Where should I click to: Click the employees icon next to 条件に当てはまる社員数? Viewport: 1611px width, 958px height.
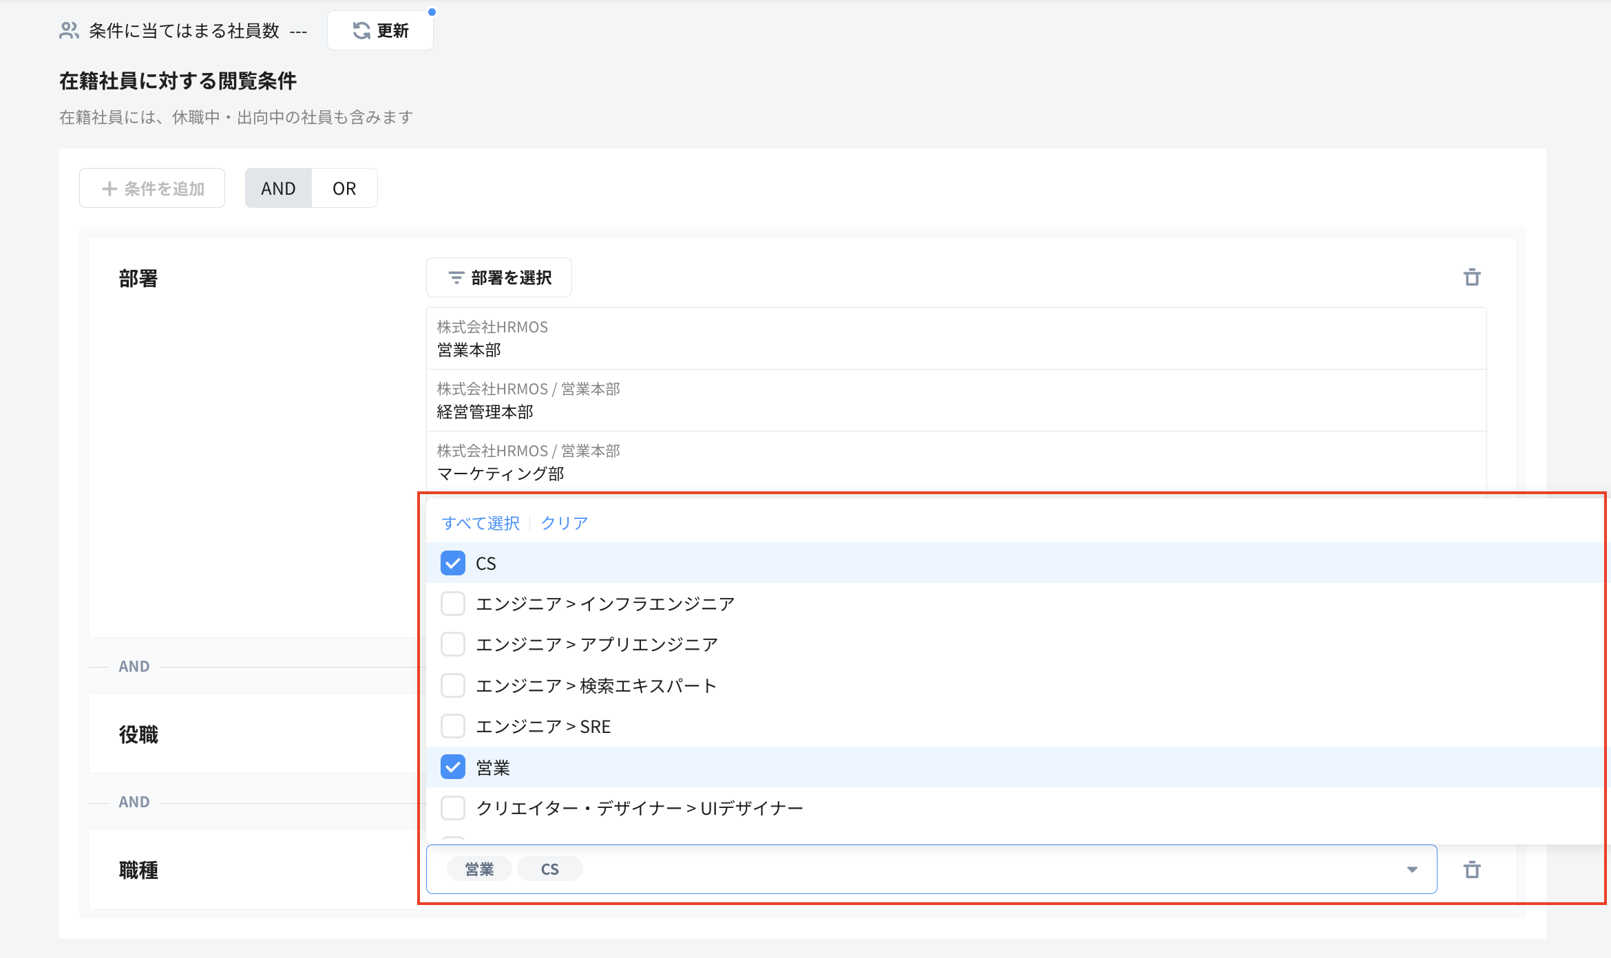69,30
